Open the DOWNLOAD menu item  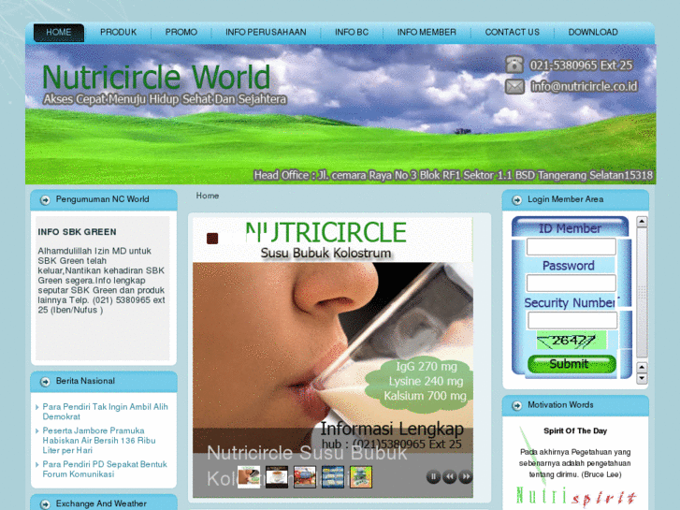(593, 33)
